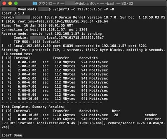167x139 pixels.
Task: Click the 9.00-10.00 sec interval row
Action: tap(55, 99)
